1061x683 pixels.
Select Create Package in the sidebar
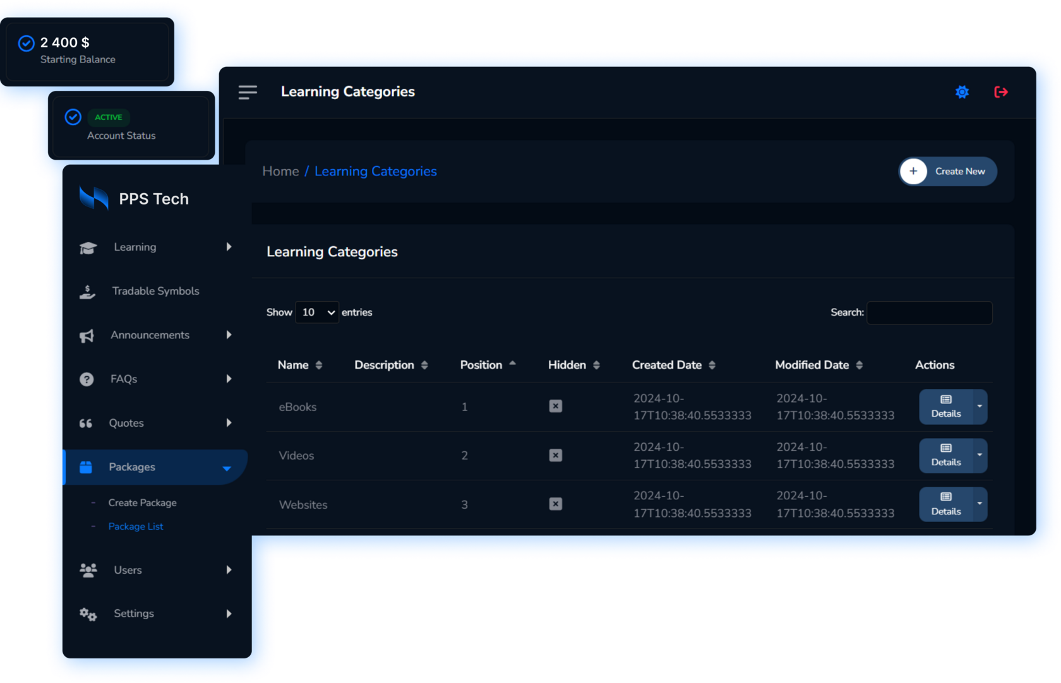tap(142, 503)
